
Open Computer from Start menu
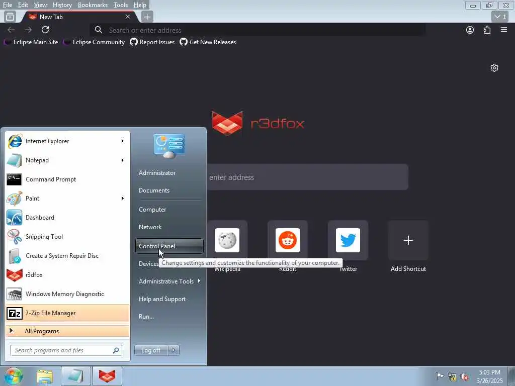pyautogui.click(x=169, y=210)
